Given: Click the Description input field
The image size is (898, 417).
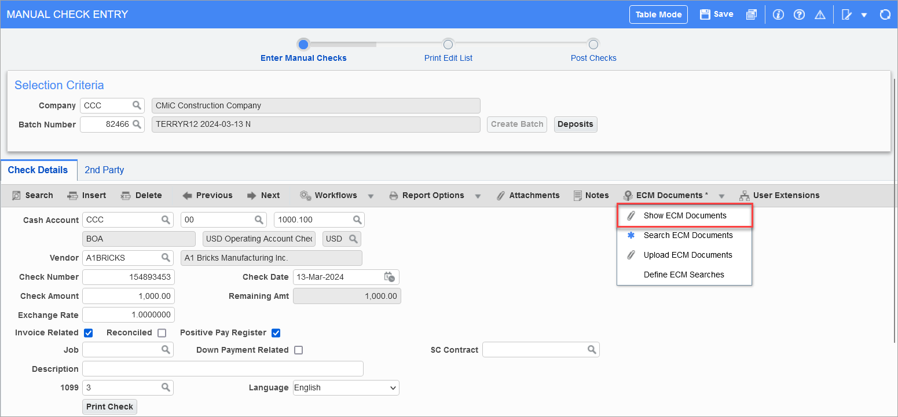Looking at the screenshot, I should click(223, 369).
